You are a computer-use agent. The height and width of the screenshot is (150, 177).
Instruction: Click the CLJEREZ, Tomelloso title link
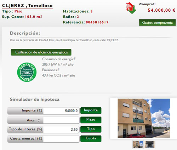[x=27, y=6]
